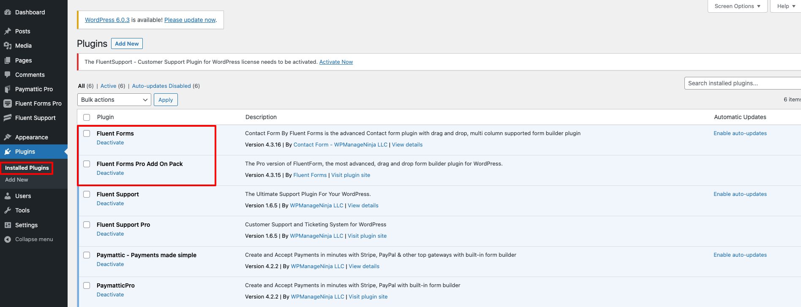Click the Dashboard gauge icon in sidebar

coord(8,12)
